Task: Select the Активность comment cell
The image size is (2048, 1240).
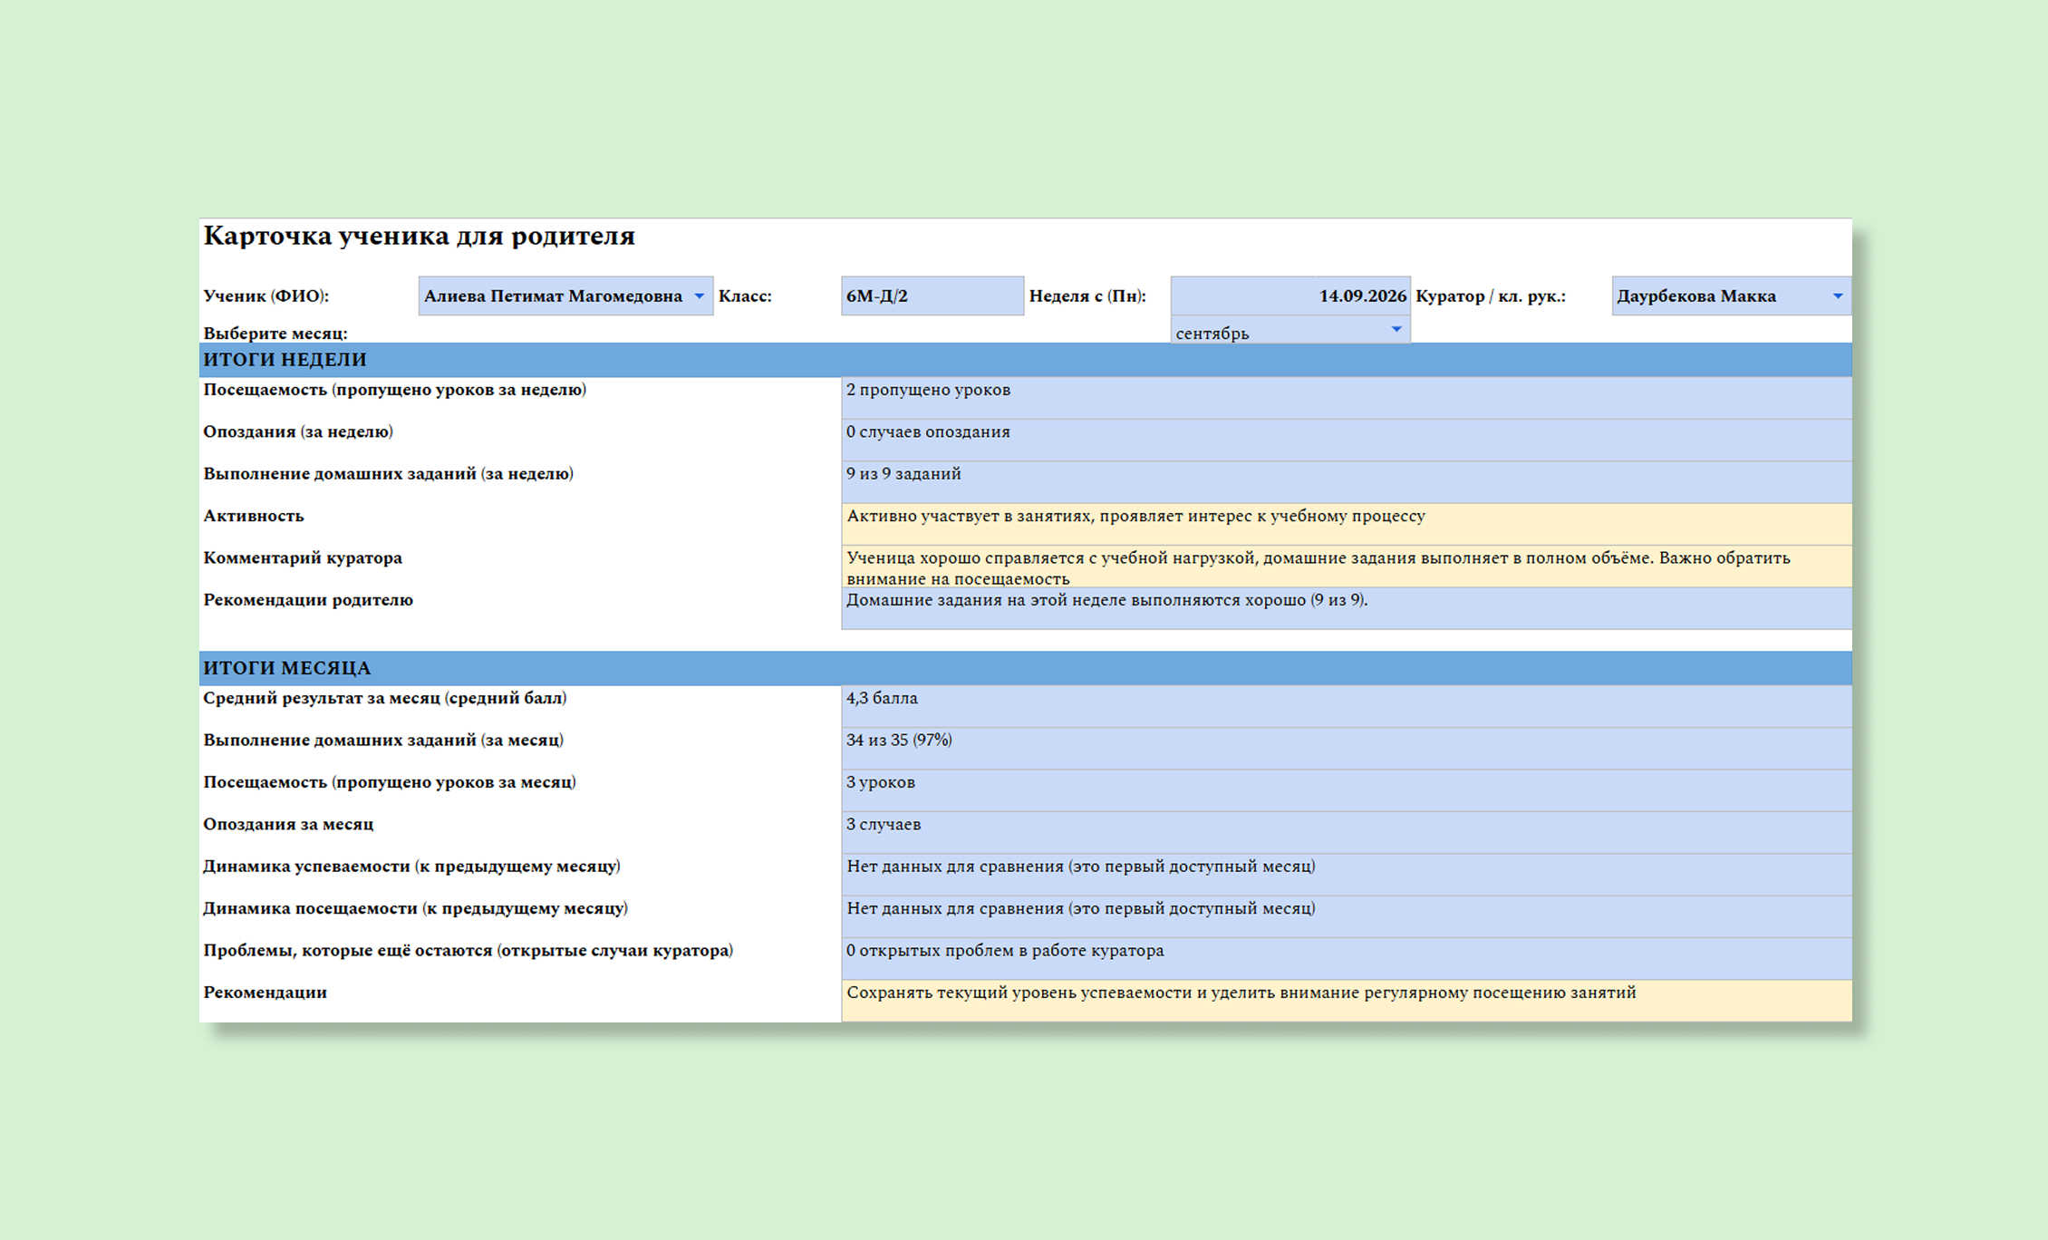Action: click(1347, 524)
